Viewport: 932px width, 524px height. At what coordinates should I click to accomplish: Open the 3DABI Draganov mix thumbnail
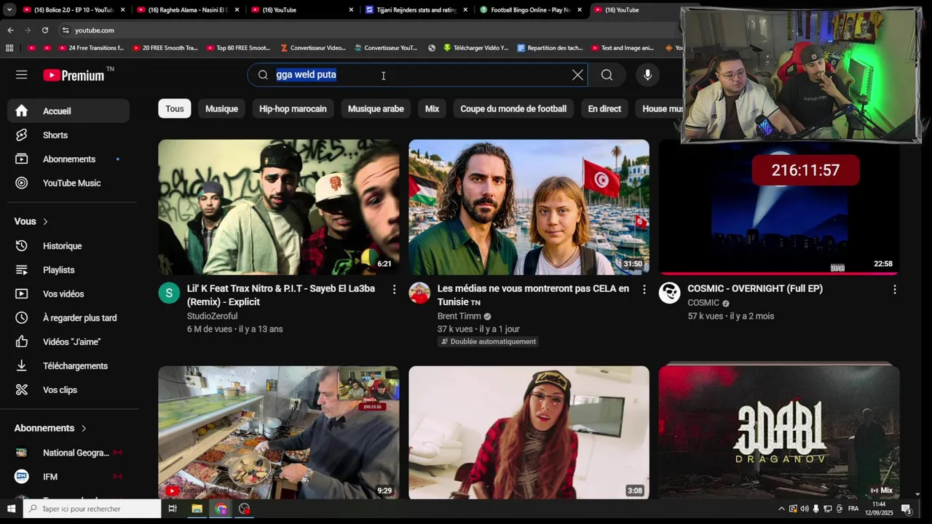(x=779, y=432)
